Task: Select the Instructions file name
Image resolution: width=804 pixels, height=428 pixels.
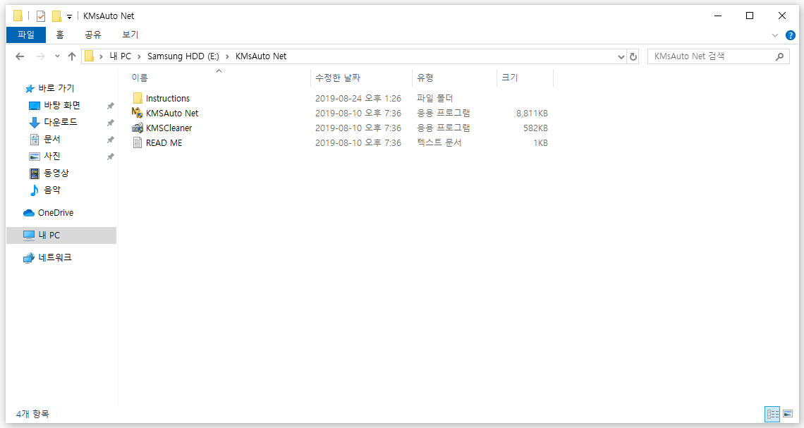Action: click(x=168, y=99)
